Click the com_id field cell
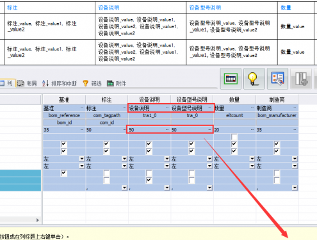This screenshot has width=317, height=240. (107, 123)
